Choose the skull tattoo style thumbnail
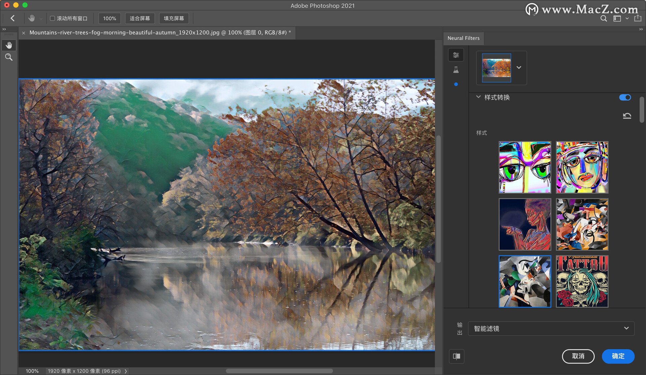 click(582, 281)
